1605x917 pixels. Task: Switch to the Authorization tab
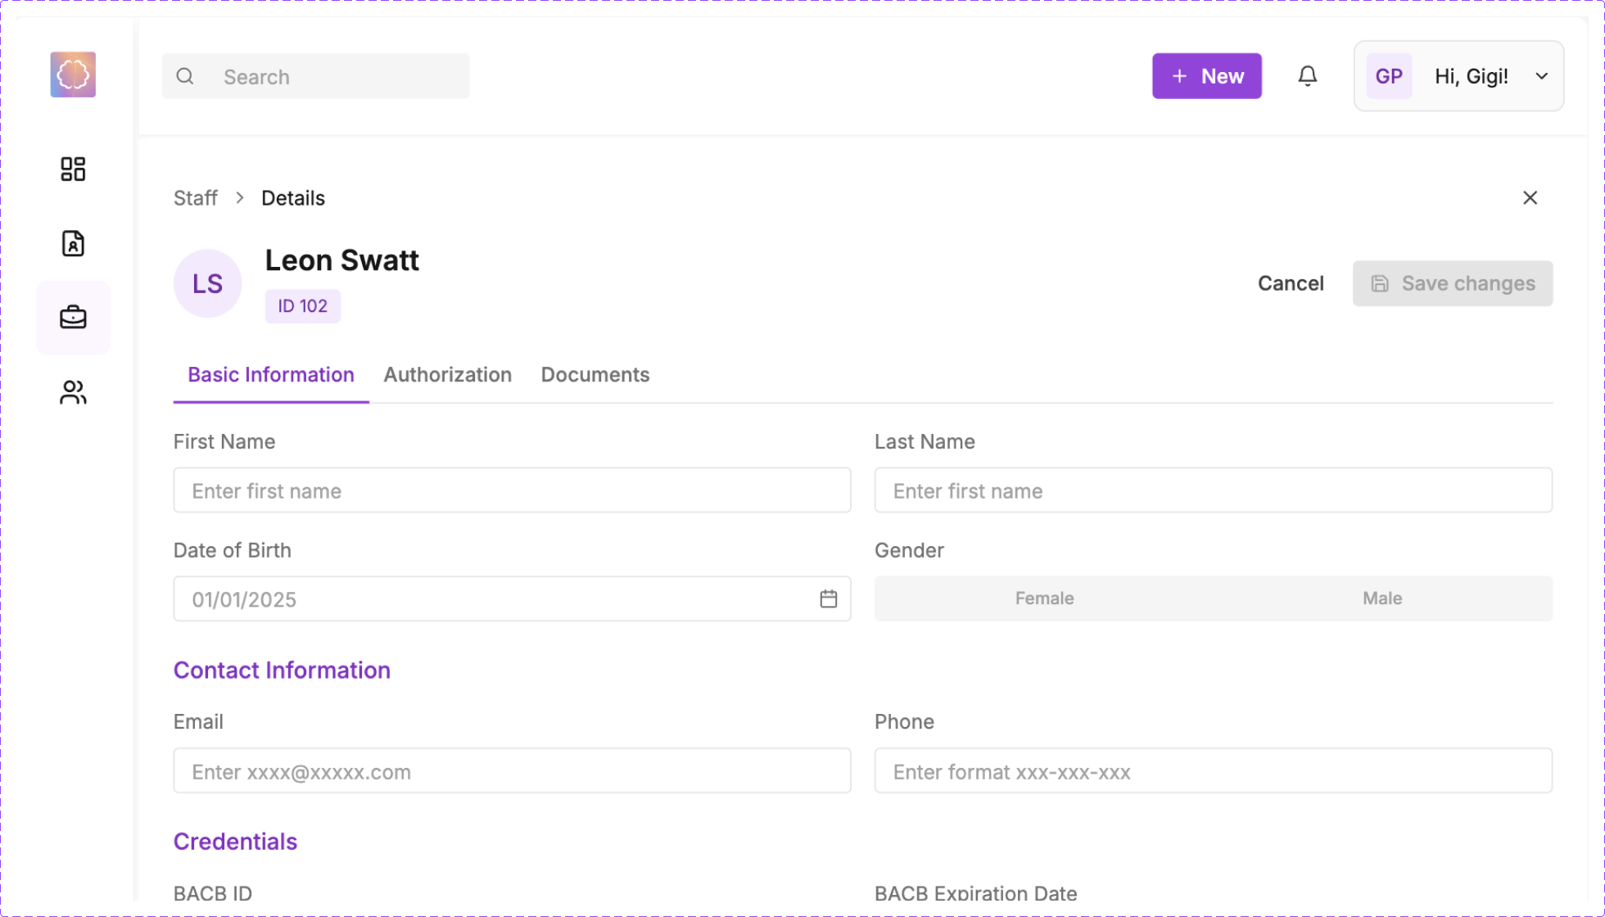(447, 374)
